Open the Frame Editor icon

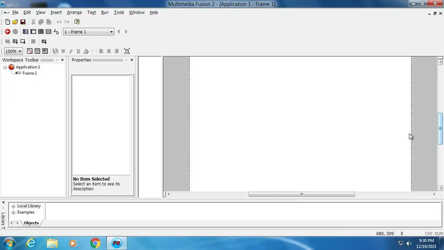[x=33, y=32]
